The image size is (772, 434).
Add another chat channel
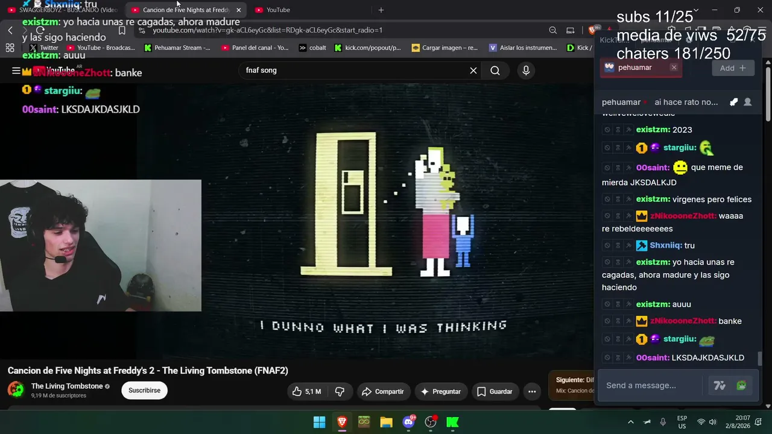[733, 68]
